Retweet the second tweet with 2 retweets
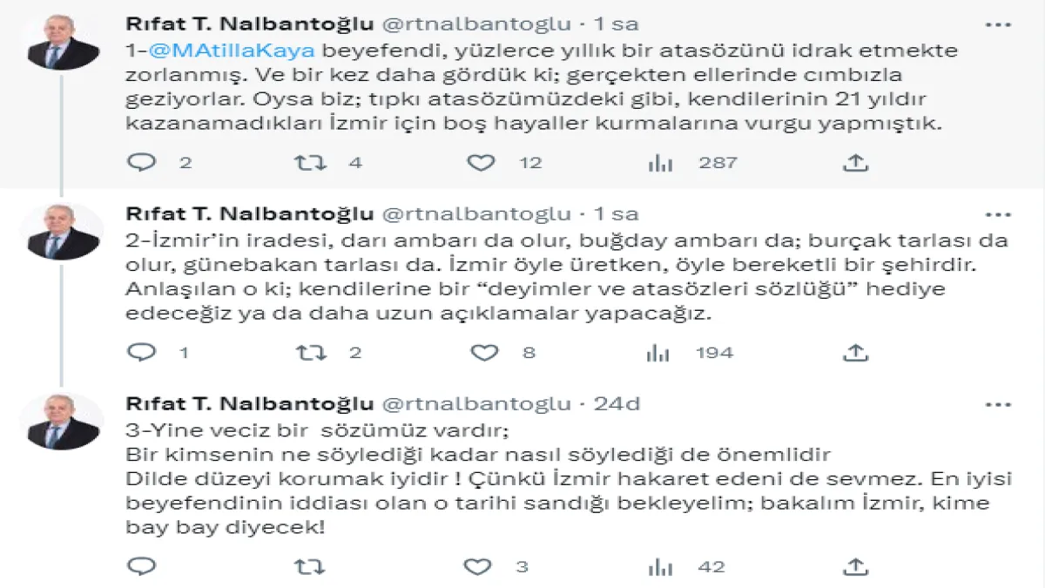The width and height of the screenshot is (1045, 588). 310,352
